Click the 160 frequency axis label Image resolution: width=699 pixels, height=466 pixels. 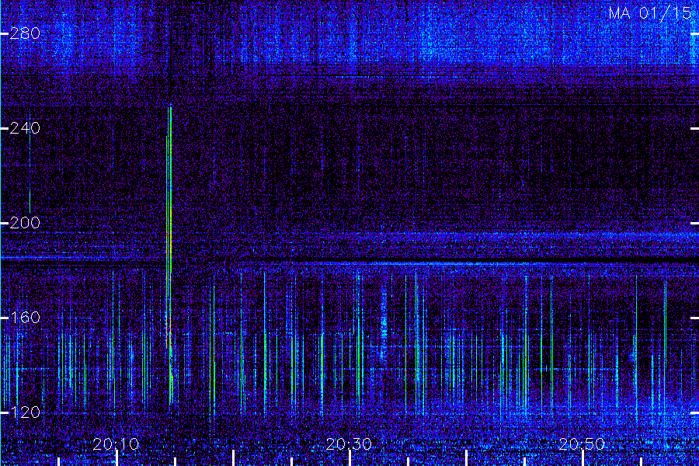(25, 318)
